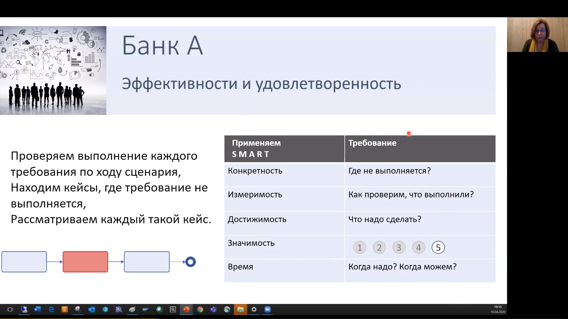Open File Explorer from the taskbar
Viewport: 568px width, 319px height.
click(241, 309)
